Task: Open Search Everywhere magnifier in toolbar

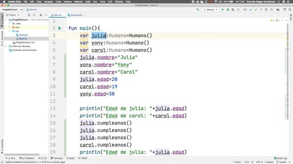Action: pyautogui.click(x=290, y=10)
